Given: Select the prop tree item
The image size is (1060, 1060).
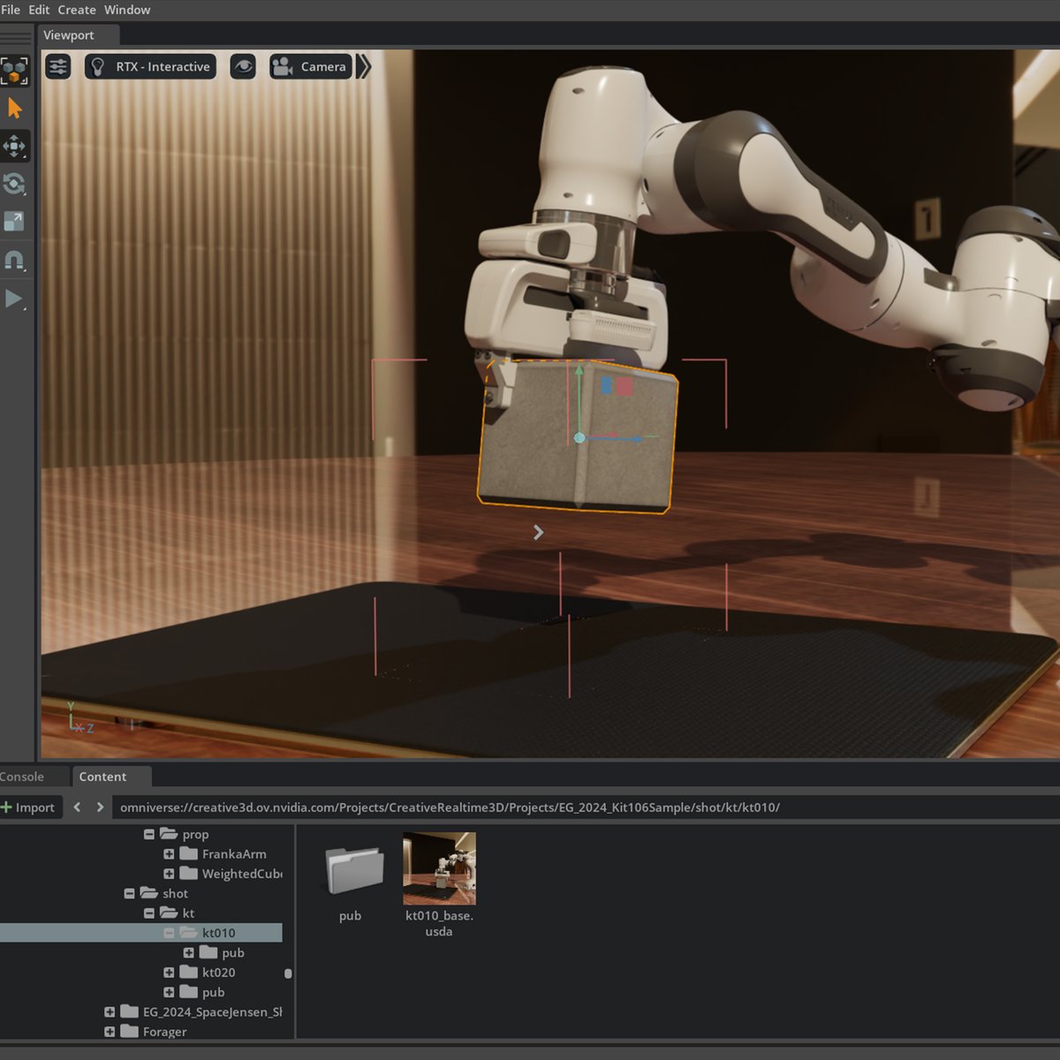Looking at the screenshot, I should point(195,834).
